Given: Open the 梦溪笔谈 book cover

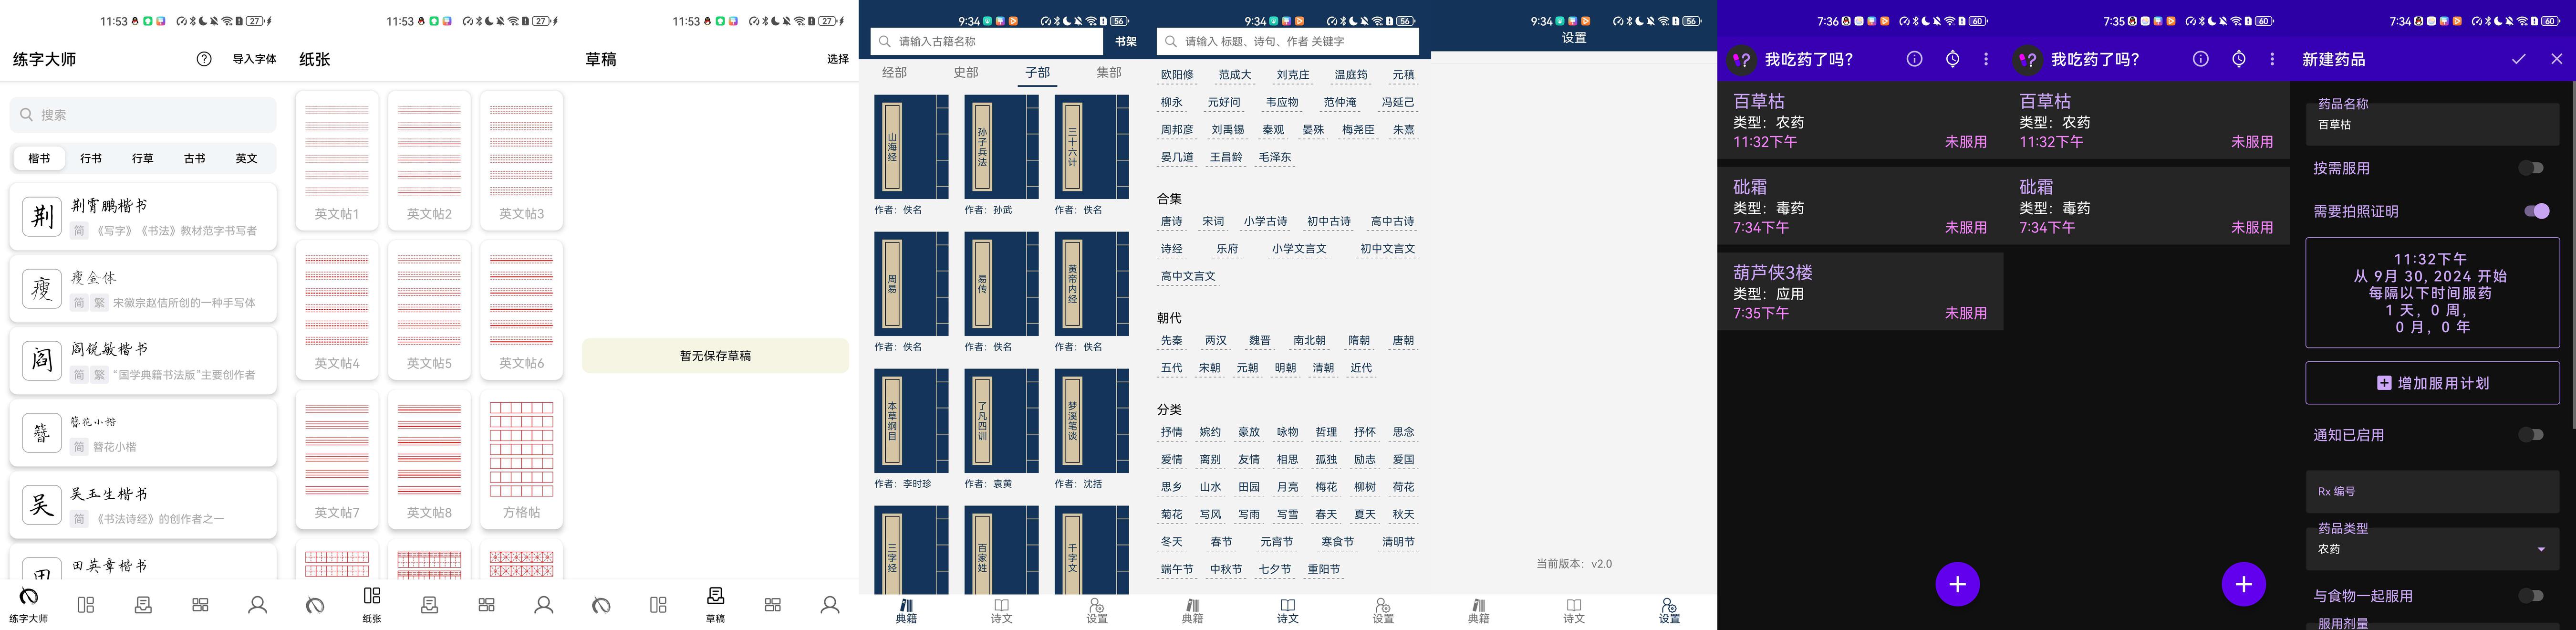Looking at the screenshot, I should (x=1091, y=421).
